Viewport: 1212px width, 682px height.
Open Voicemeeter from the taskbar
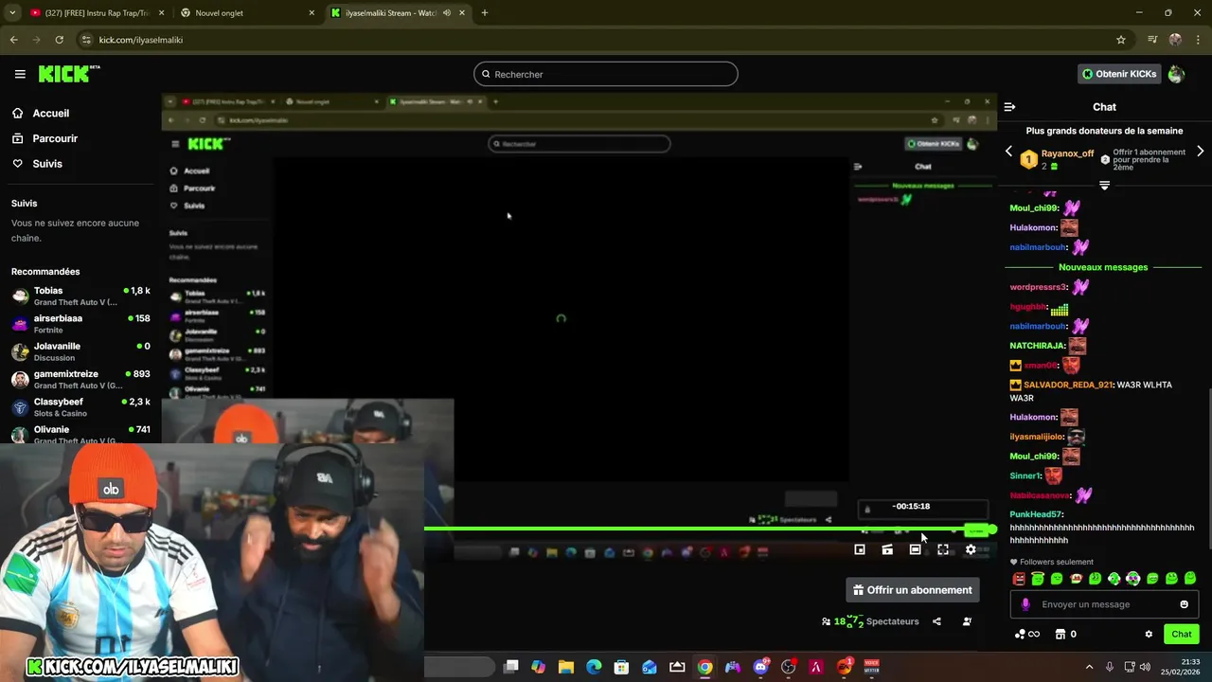(x=872, y=667)
